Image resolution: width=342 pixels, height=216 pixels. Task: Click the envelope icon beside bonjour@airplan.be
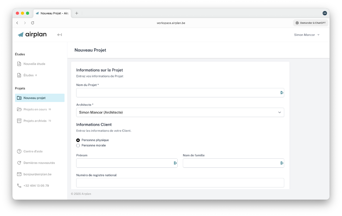(x=19, y=174)
